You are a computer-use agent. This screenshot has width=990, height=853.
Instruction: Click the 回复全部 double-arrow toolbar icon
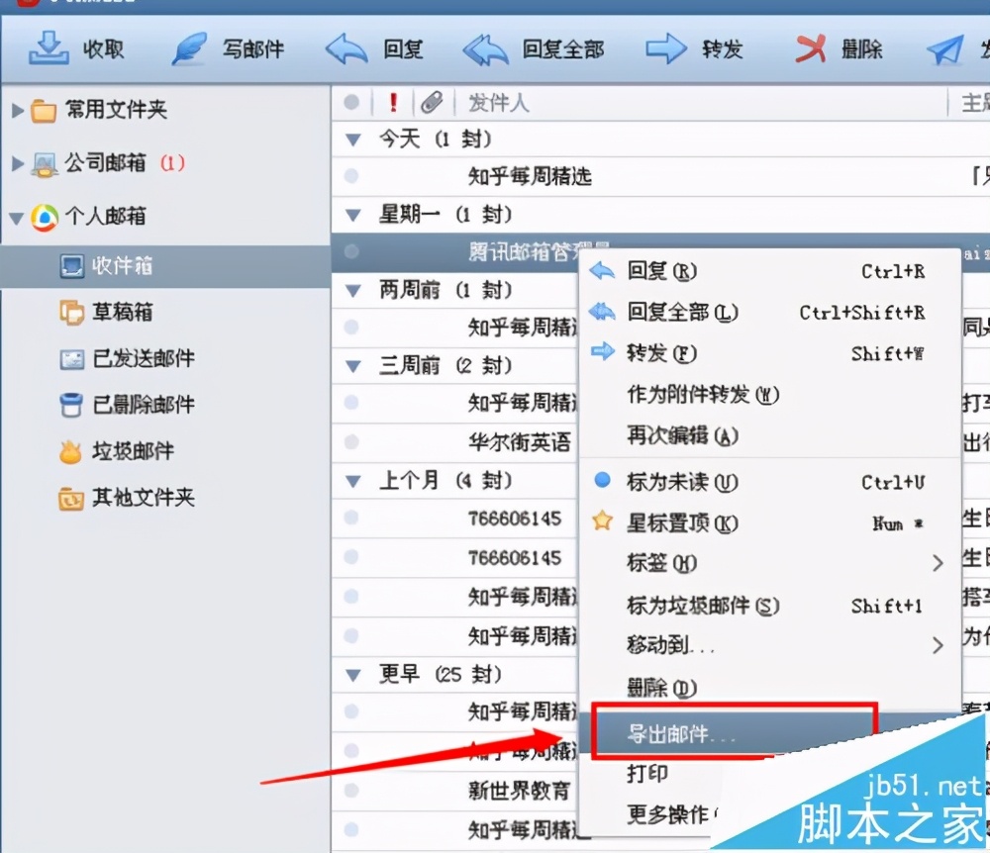tap(485, 49)
